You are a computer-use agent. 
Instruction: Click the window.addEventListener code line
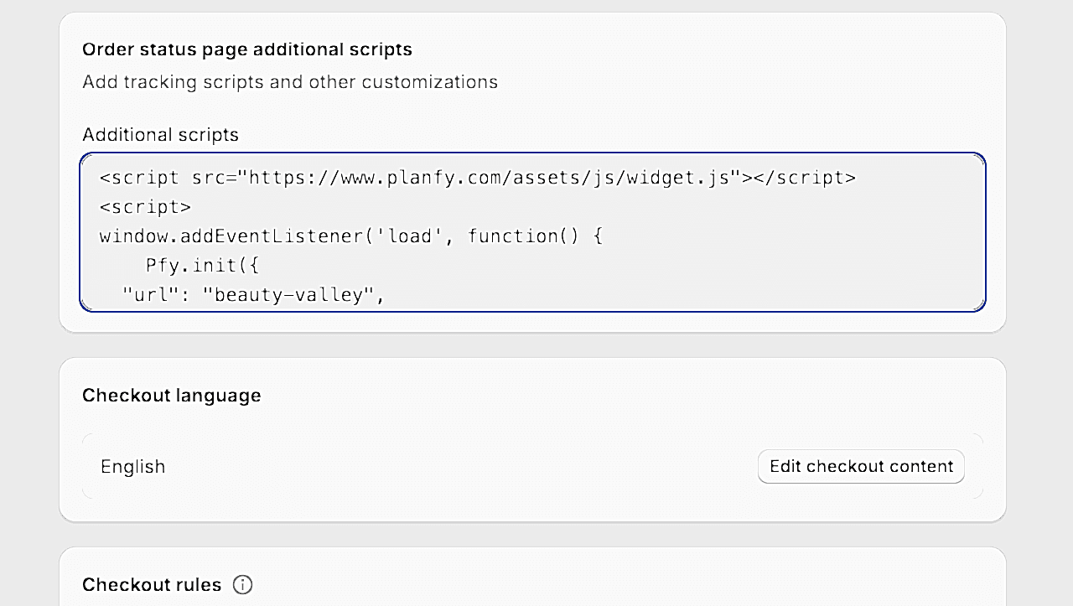coord(351,236)
